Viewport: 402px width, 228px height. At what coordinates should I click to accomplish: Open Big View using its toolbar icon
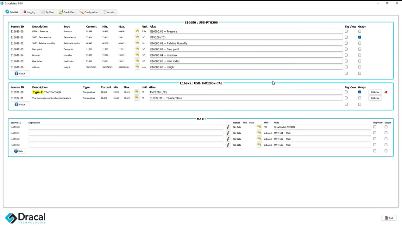coord(42,12)
